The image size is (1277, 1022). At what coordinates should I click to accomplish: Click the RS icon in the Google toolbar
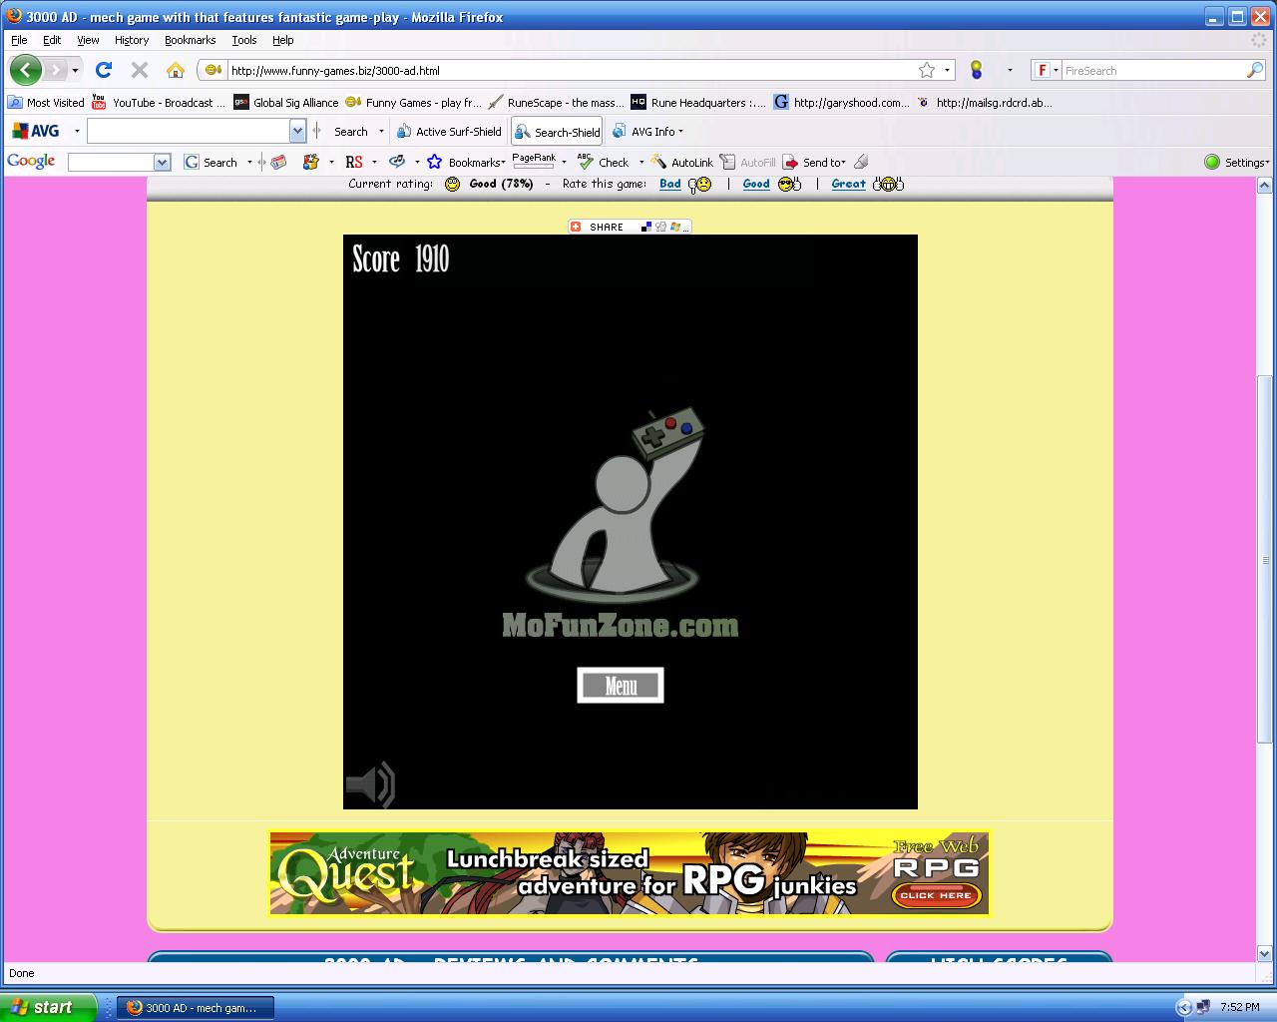coord(353,162)
